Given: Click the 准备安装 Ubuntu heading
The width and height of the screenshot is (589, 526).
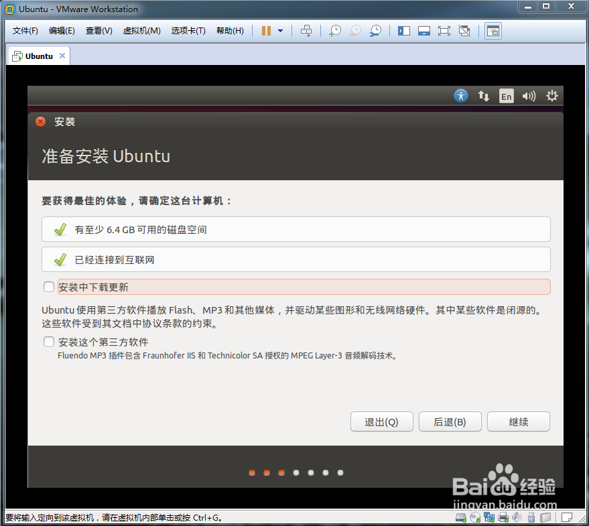Looking at the screenshot, I should tap(106, 156).
